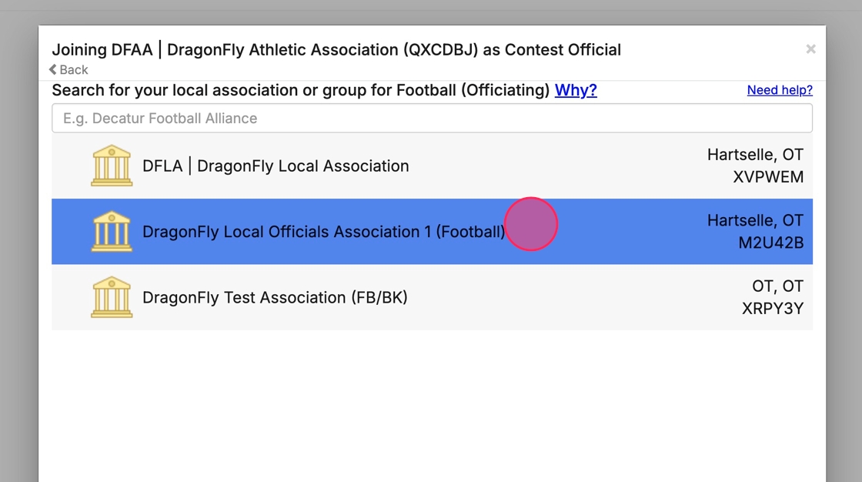Screen dimensions: 862x482
Task: Click the "OT, OT" location text
Action: tap(777, 286)
